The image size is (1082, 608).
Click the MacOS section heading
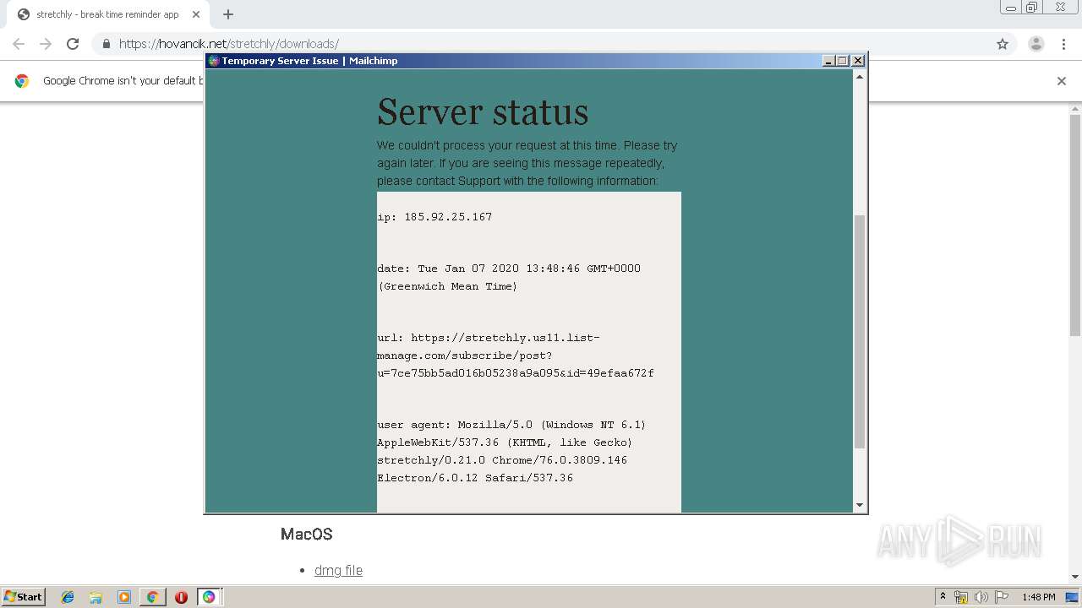pos(306,535)
